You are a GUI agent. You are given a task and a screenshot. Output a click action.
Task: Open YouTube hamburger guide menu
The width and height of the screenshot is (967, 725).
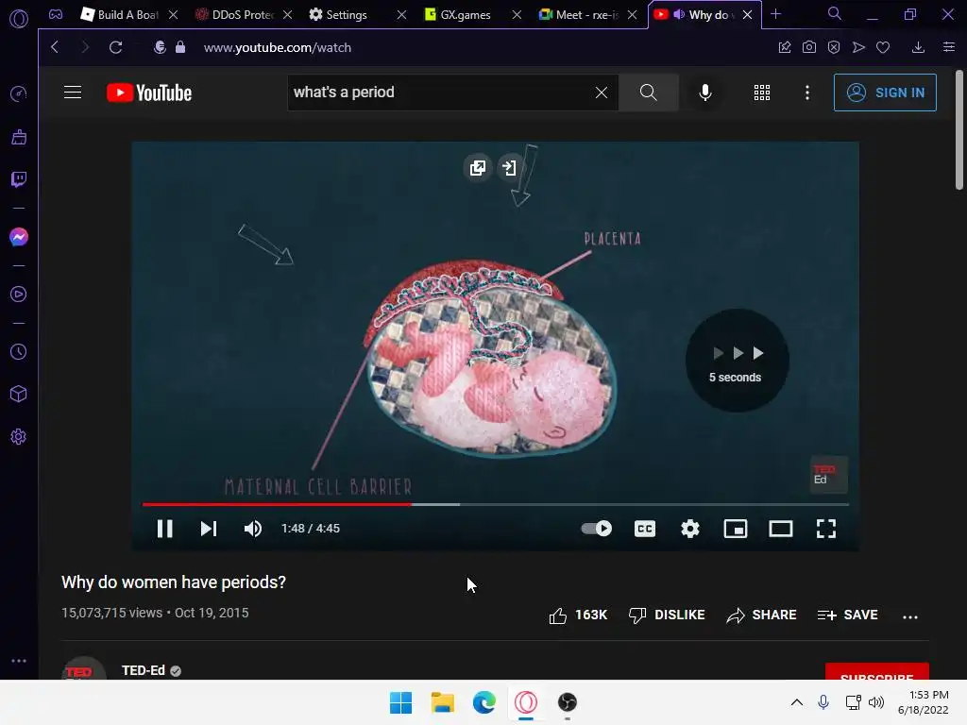(73, 93)
